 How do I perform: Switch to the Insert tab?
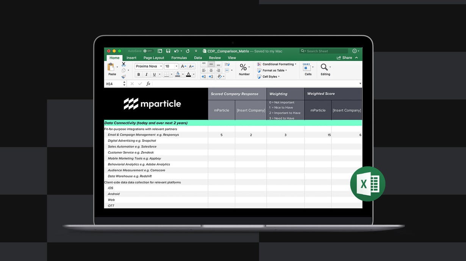click(131, 58)
